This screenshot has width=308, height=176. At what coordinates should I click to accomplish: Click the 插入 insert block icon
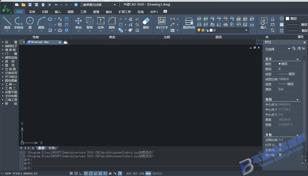tap(264, 23)
